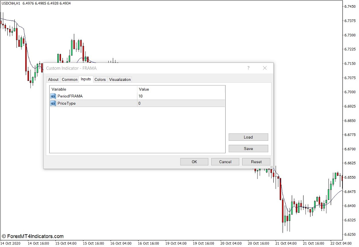Switch to the Common tab

(x=69, y=79)
